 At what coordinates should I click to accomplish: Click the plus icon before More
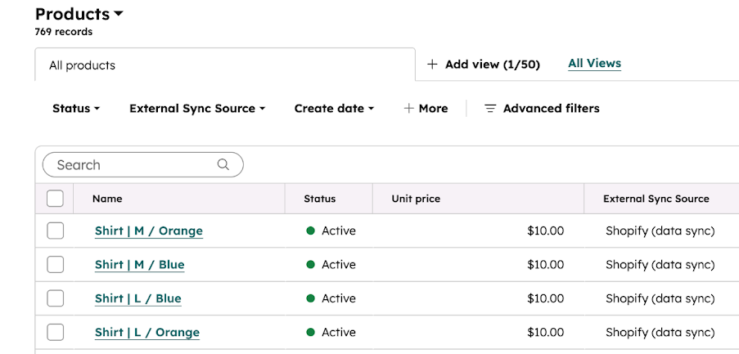(x=408, y=109)
